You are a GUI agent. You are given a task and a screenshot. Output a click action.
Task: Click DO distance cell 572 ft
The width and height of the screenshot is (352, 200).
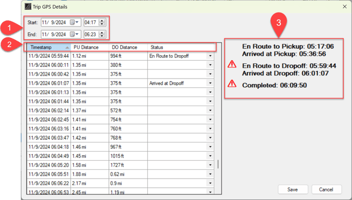pyautogui.click(x=128, y=110)
